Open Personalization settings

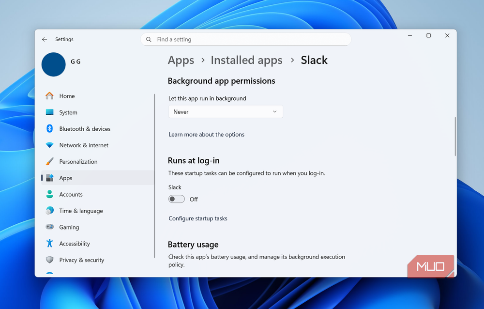click(x=98, y=162)
